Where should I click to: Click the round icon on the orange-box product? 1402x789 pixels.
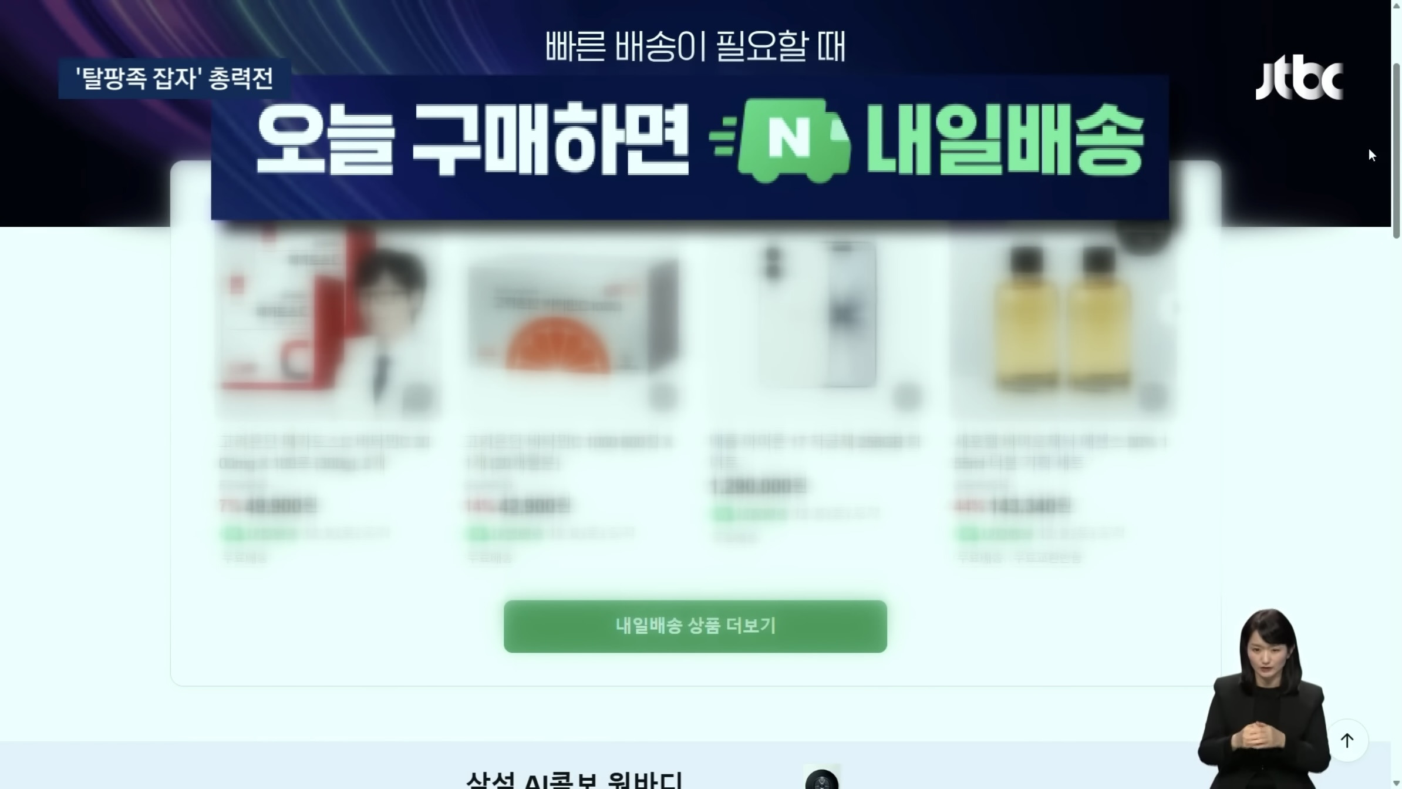point(663,398)
